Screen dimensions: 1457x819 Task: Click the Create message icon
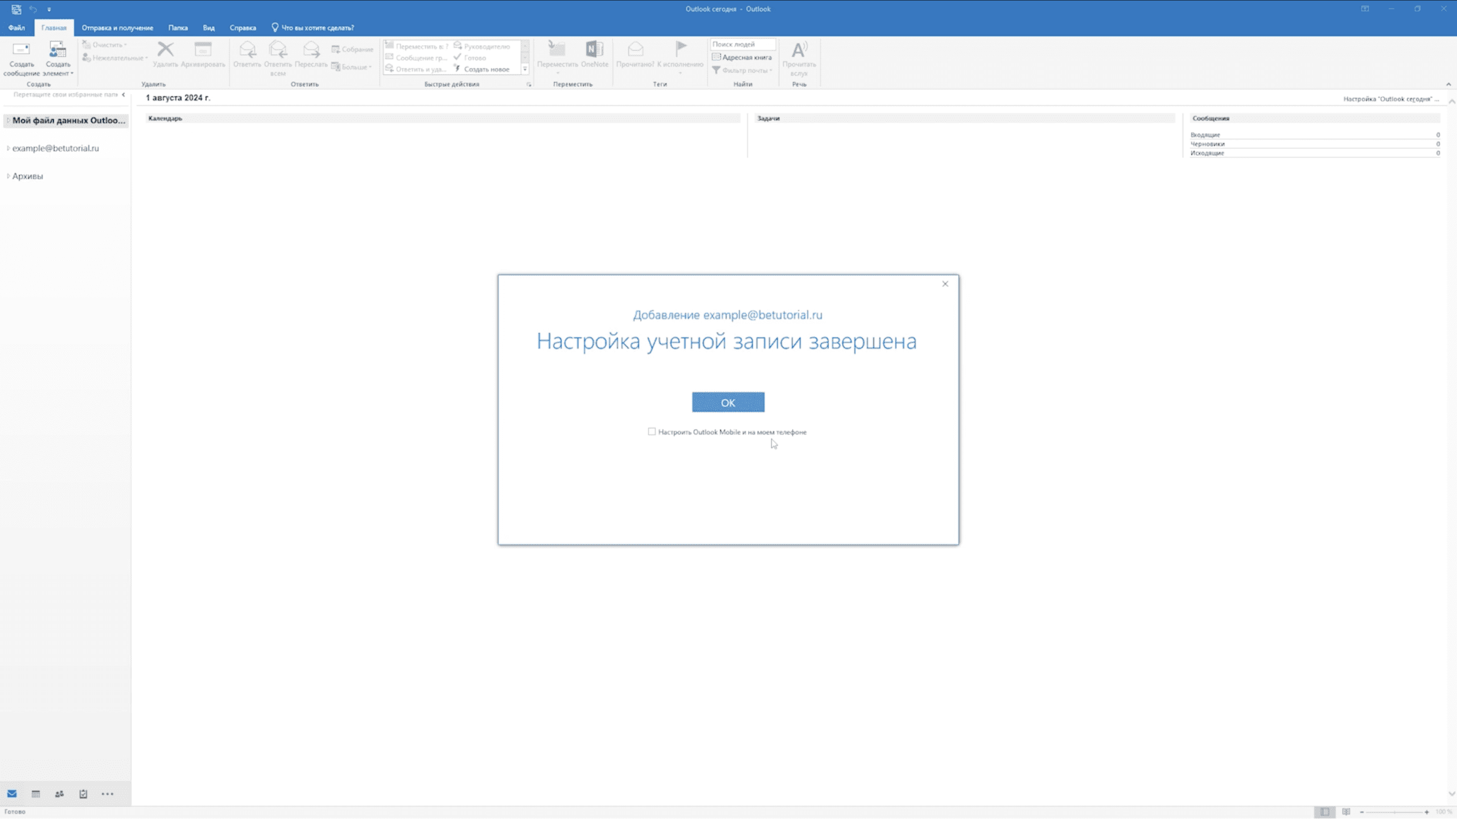tap(21, 50)
